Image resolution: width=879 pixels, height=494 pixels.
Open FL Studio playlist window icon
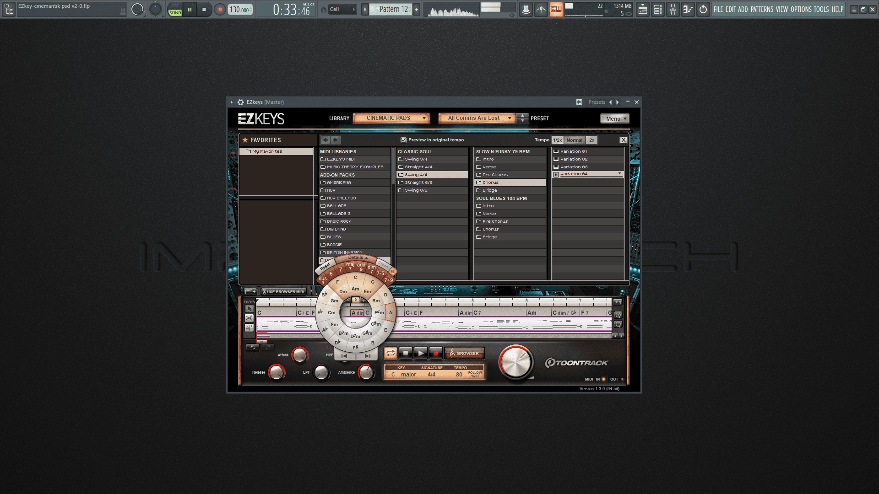click(x=643, y=9)
